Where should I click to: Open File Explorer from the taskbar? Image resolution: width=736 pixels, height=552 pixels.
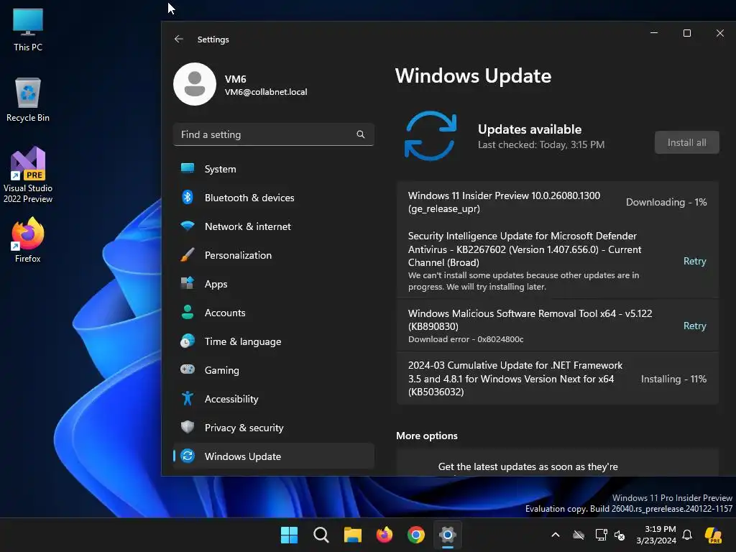[x=352, y=535]
